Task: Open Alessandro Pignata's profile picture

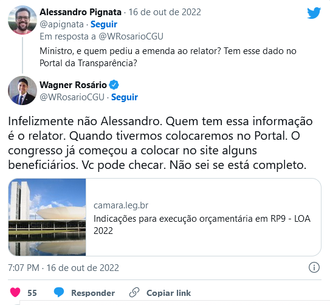Action: (x=22, y=20)
